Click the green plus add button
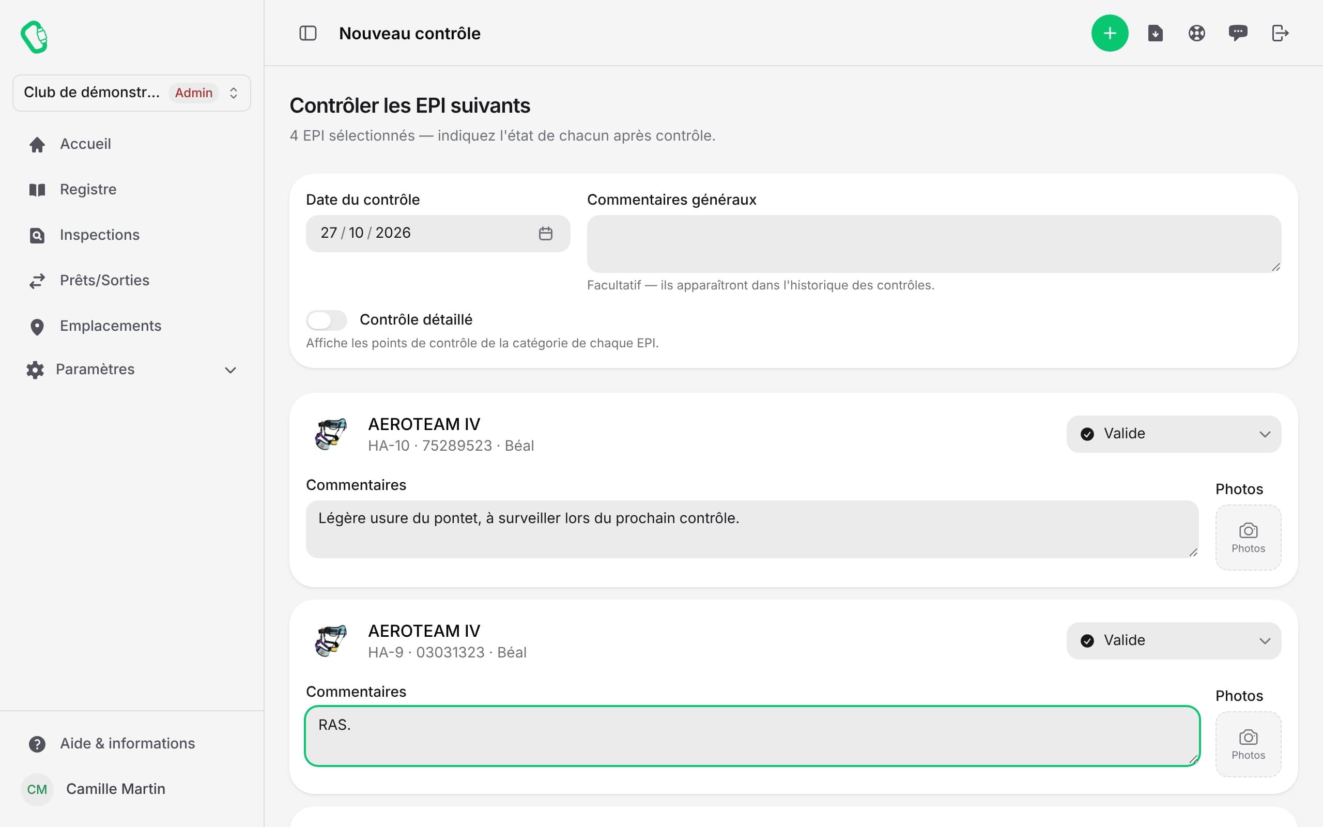 [x=1109, y=34]
